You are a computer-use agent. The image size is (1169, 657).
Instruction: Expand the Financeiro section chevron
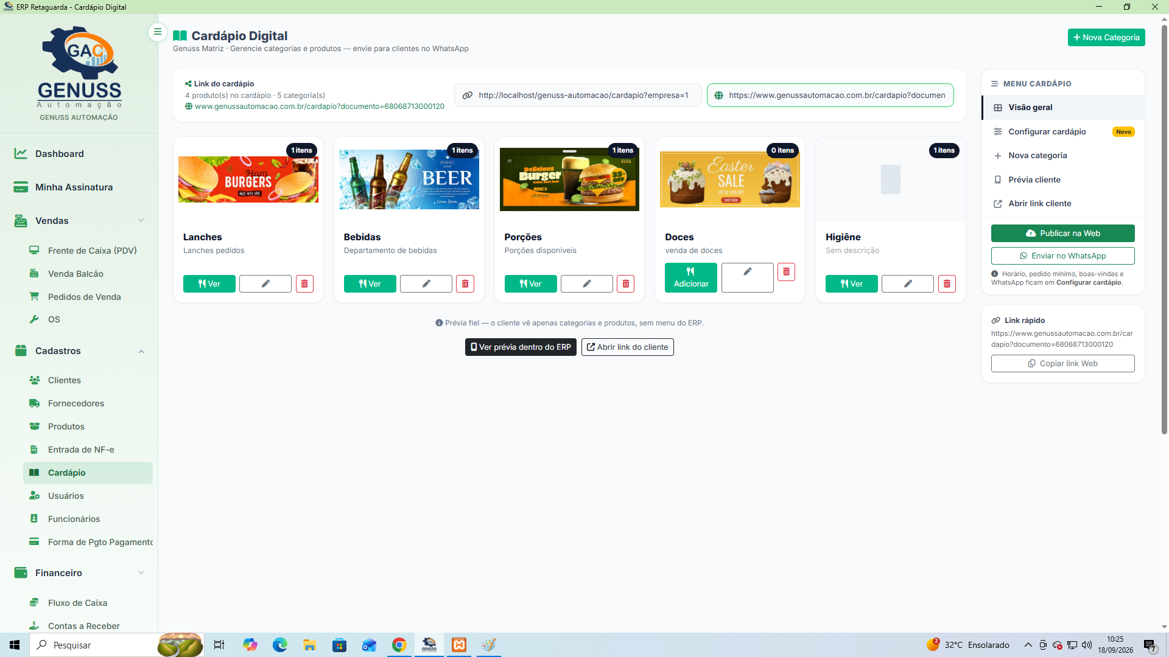(x=141, y=573)
